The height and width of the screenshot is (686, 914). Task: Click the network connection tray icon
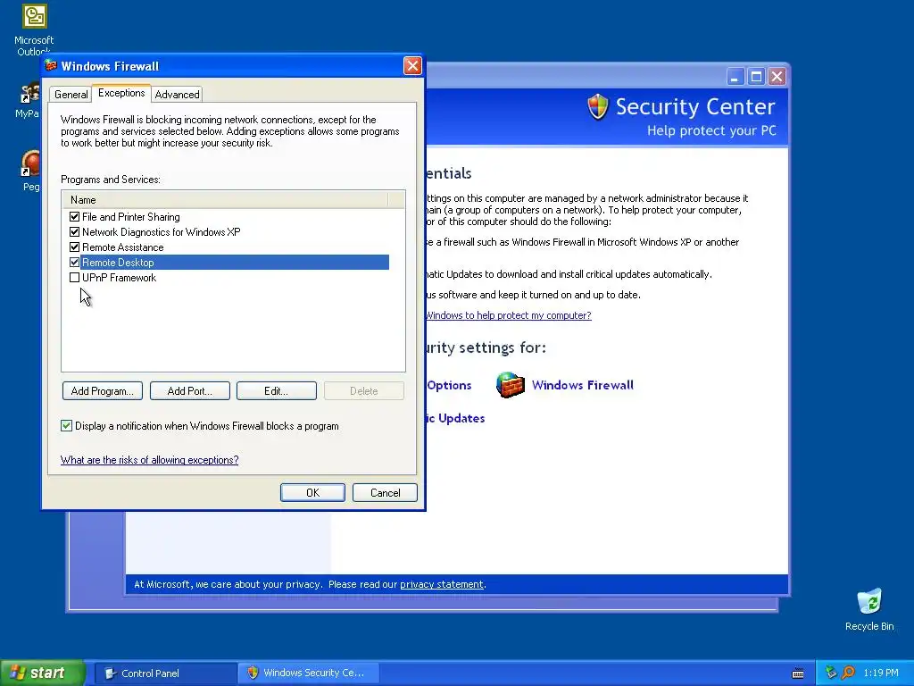831,673
